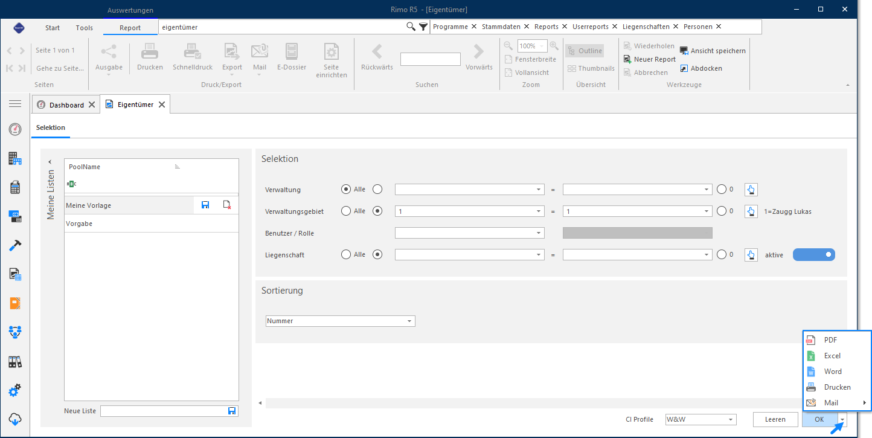Select Alle radio for Verwaltungsgebiet
Image resolution: width=872 pixels, height=438 pixels.
pyautogui.click(x=346, y=211)
